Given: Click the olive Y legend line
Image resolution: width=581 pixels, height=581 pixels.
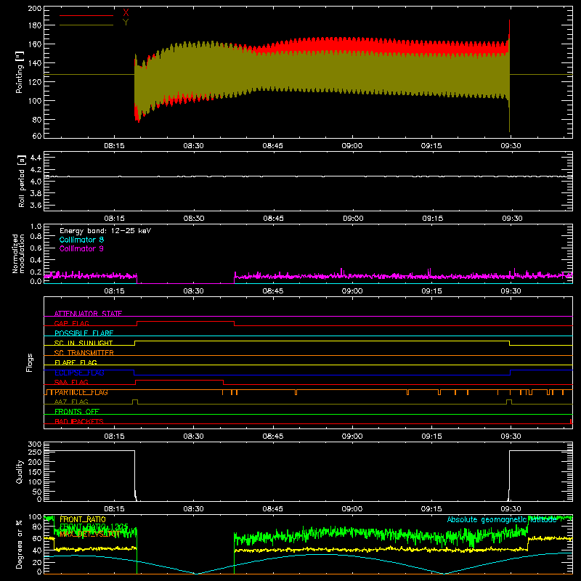Looking at the screenshot, I should (x=86, y=25).
